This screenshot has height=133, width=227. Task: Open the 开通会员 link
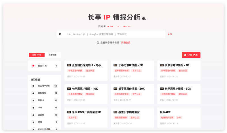tap(126, 42)
